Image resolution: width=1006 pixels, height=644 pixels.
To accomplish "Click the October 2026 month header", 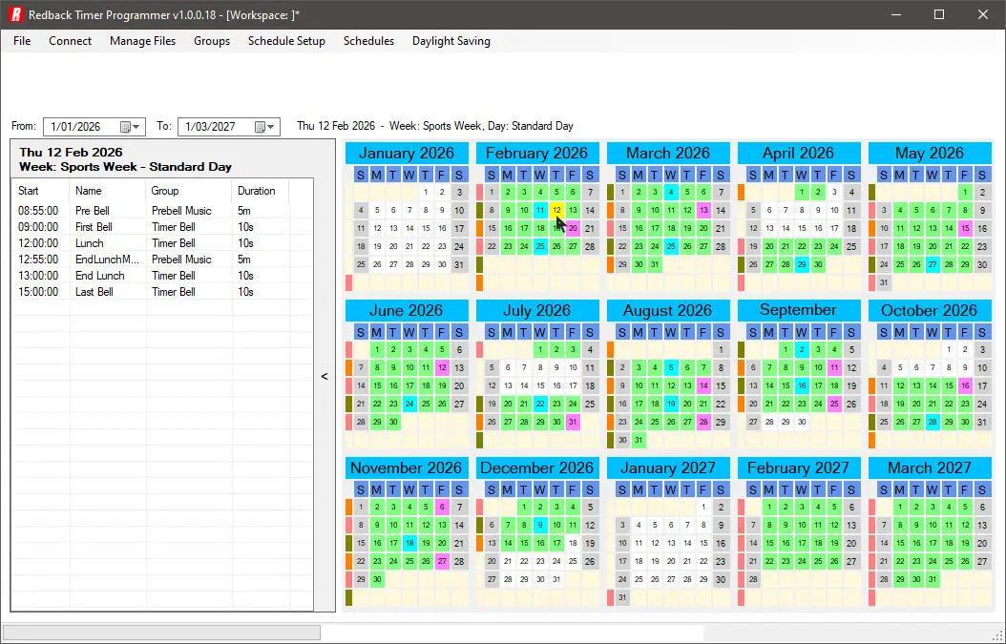I will (930, 310).
